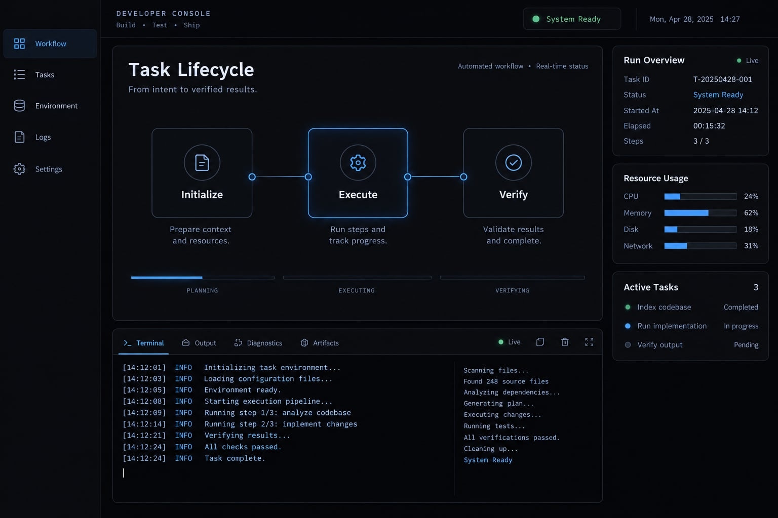
Task: Click Task ID value T-20250428-001
Action: point(722,79)
